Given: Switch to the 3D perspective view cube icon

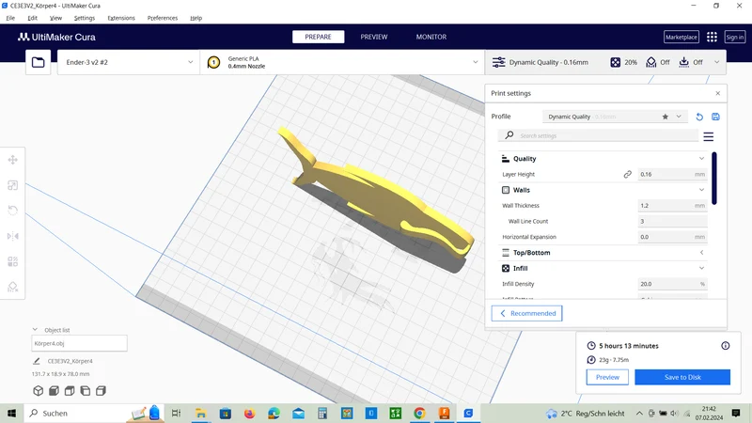Looking at the screenshot, I should [x=38, y=391].
